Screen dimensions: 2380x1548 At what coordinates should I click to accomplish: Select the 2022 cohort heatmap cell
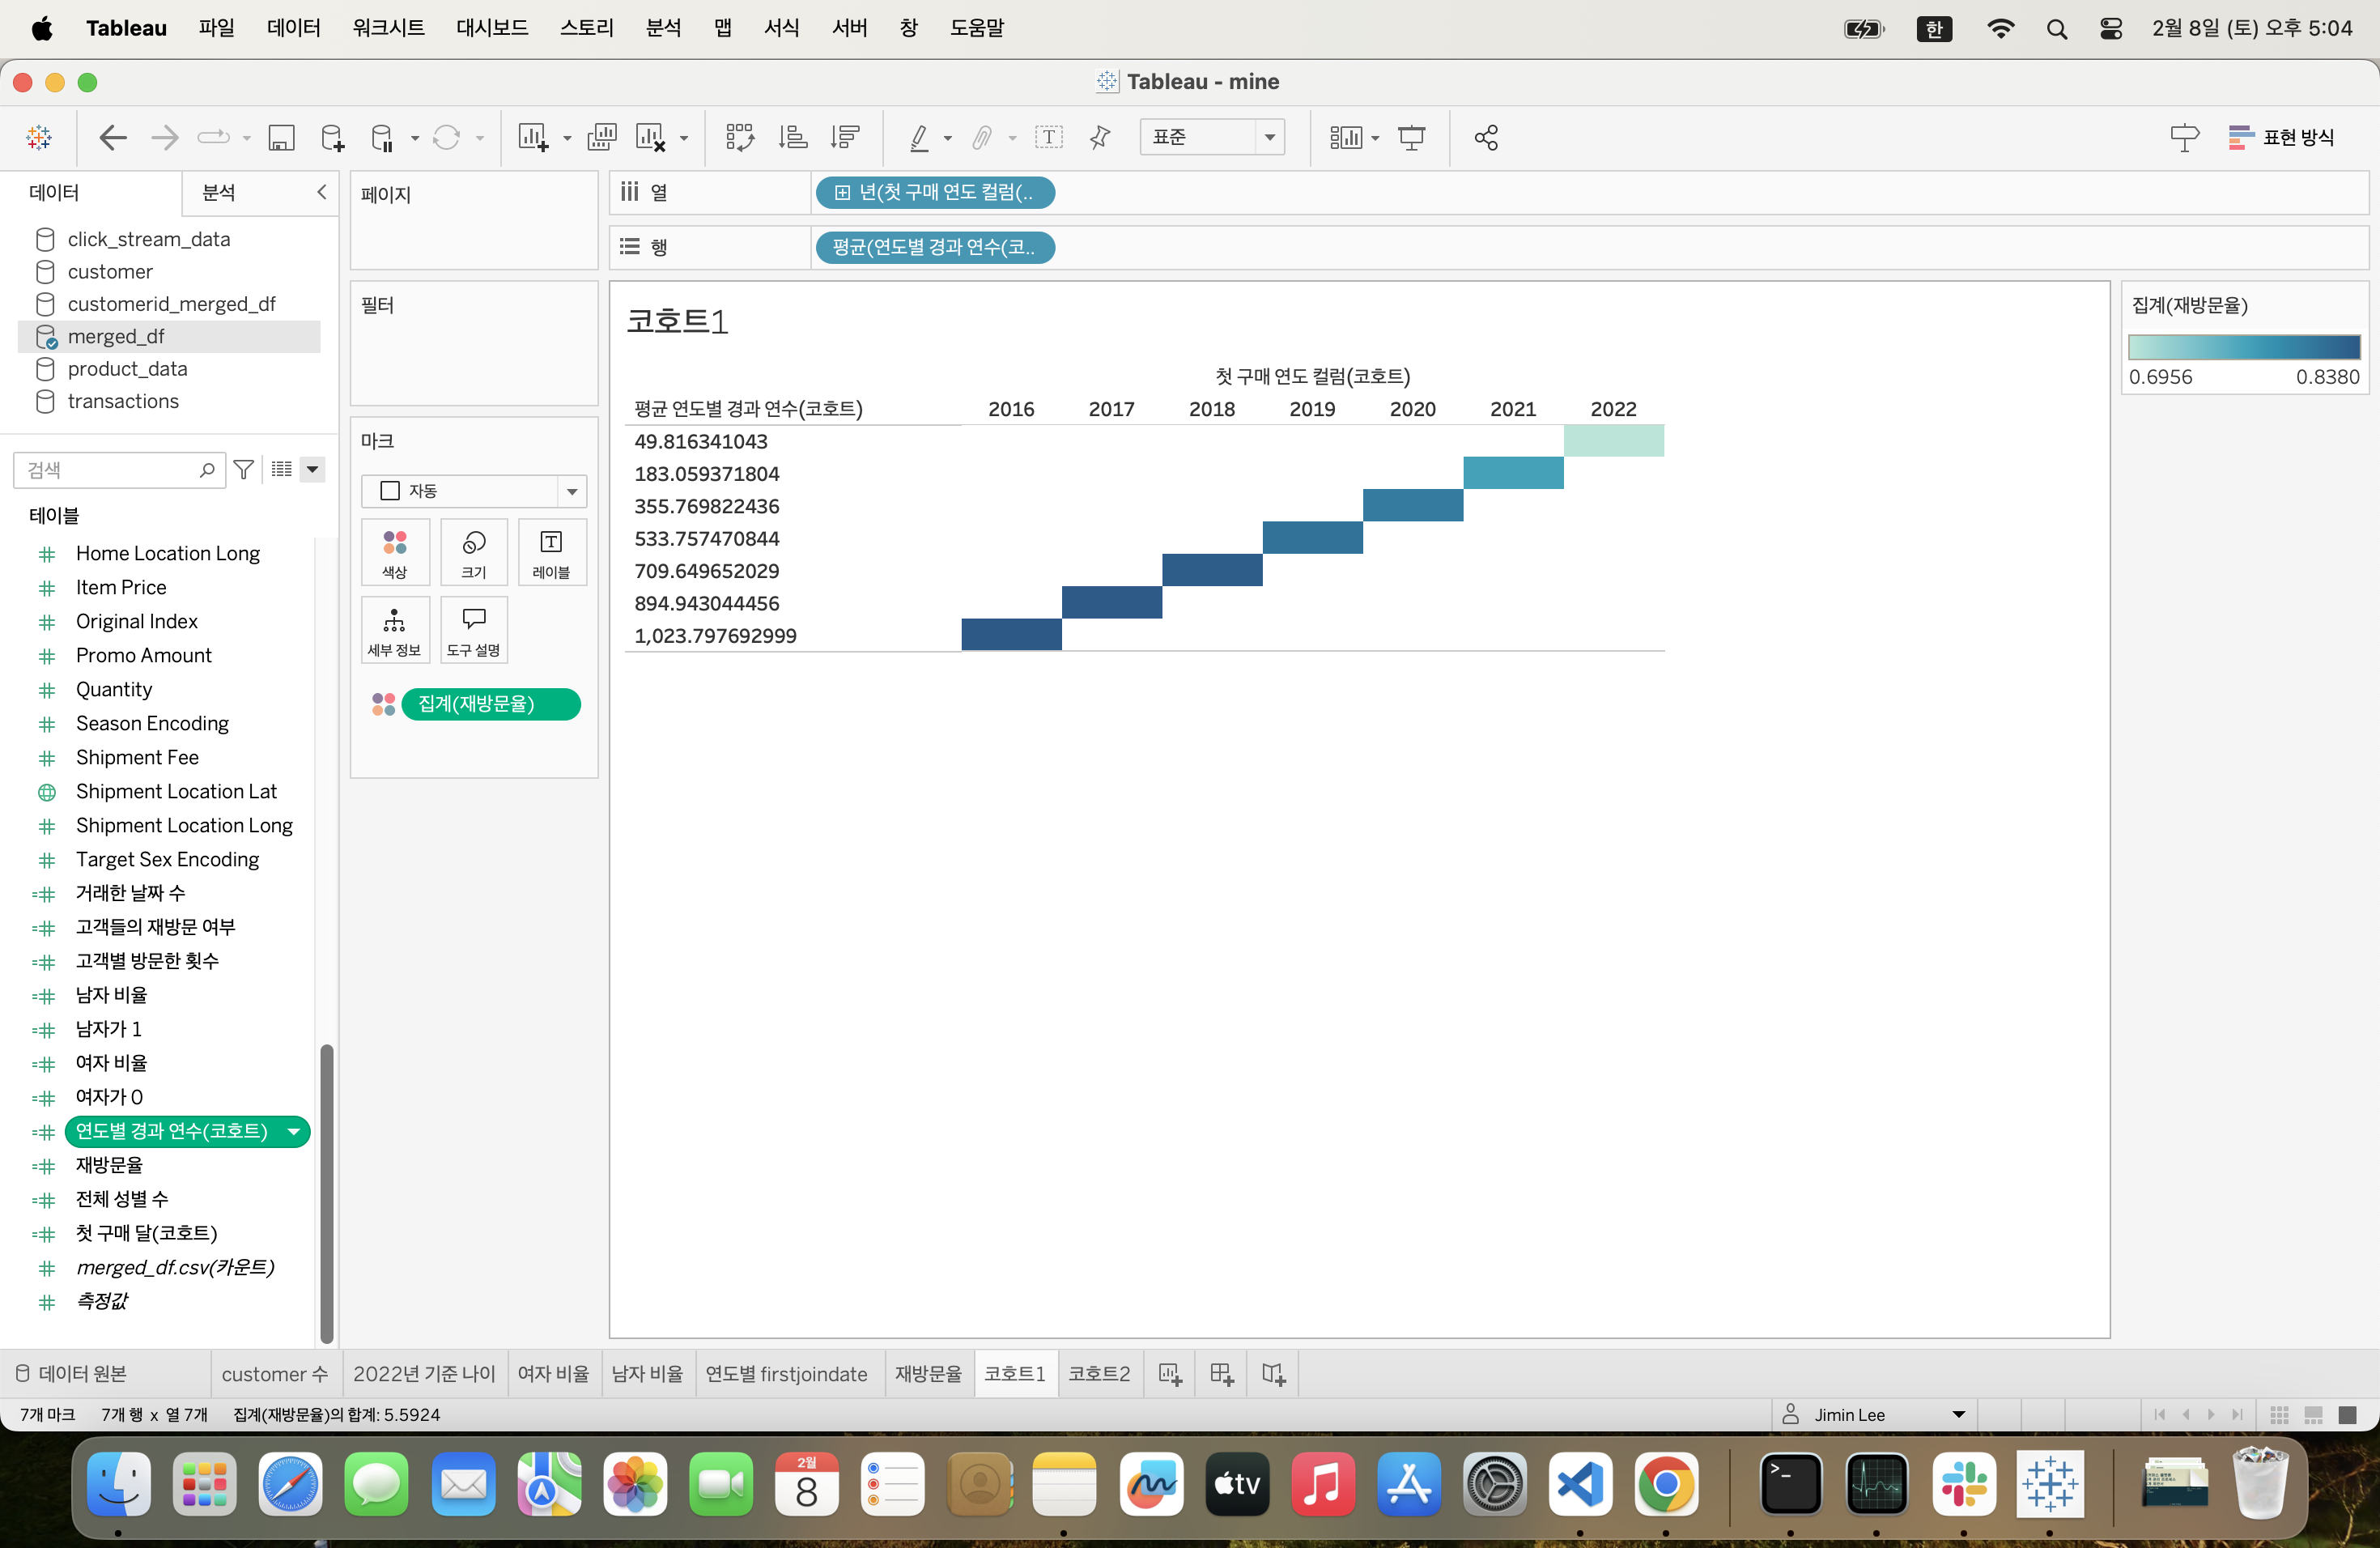click(x=1613, y=441)
